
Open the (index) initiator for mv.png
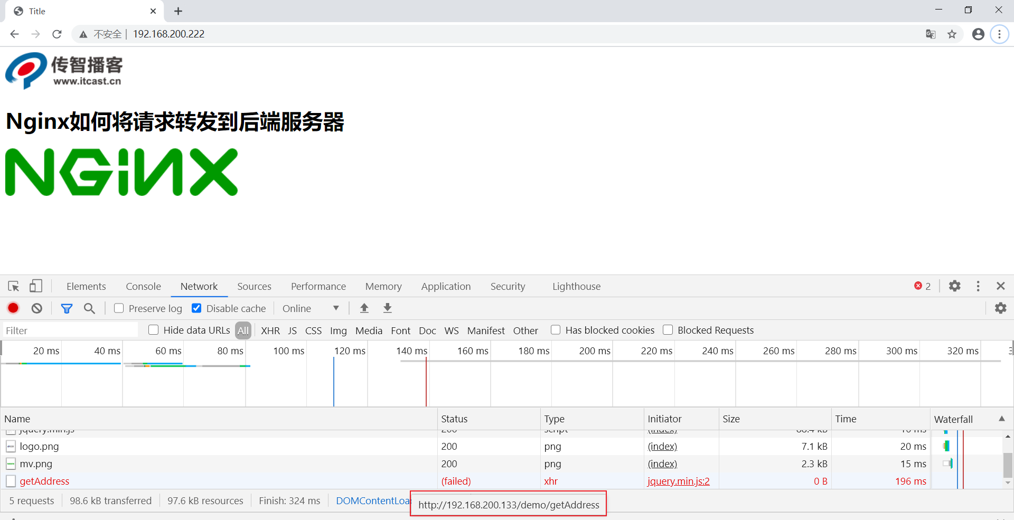point(662,464)
